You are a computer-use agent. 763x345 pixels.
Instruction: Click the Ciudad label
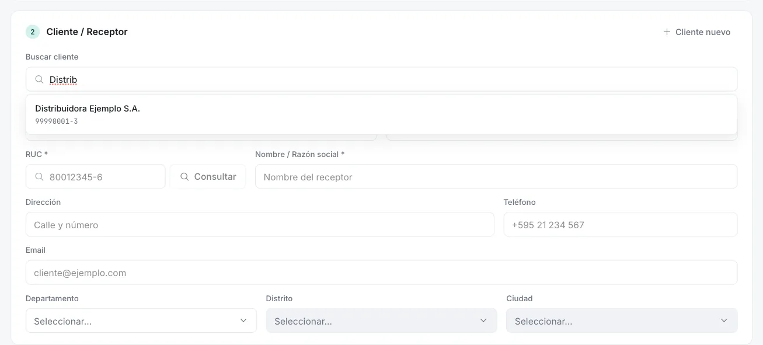click(520, 298)
